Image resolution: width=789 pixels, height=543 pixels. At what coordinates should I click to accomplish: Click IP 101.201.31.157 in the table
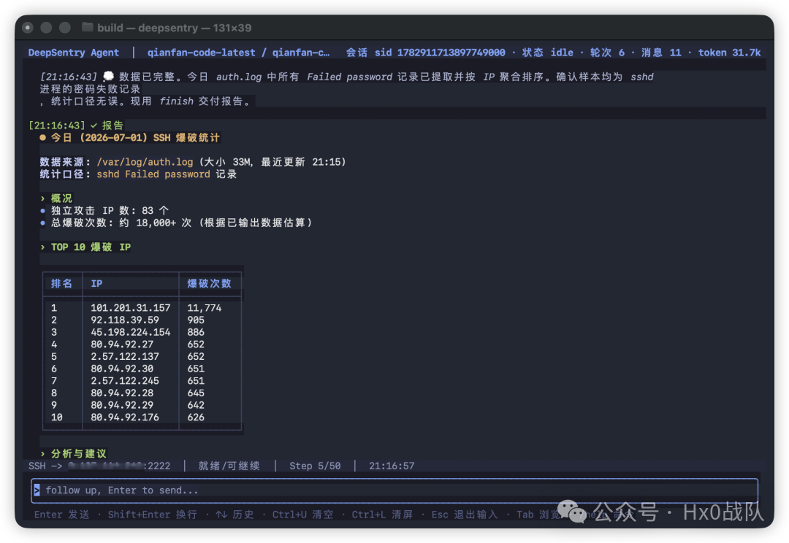130,308
